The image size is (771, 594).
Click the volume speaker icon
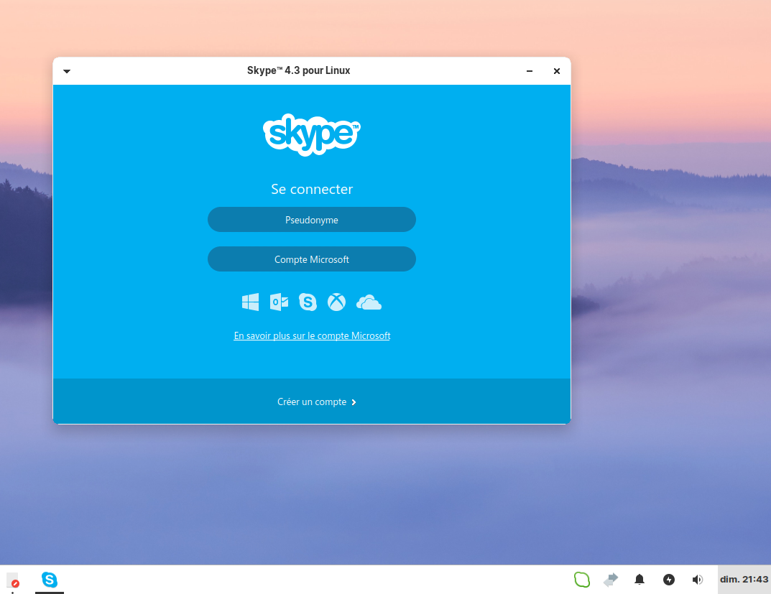pyautogui.click(x=697, y=580)
